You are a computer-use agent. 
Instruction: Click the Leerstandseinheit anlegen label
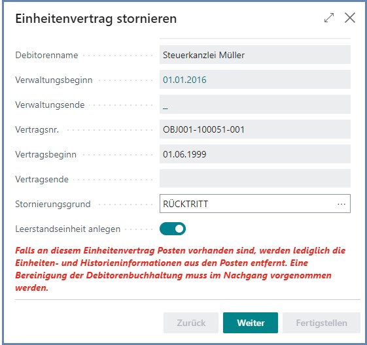[x=68, y=229]
